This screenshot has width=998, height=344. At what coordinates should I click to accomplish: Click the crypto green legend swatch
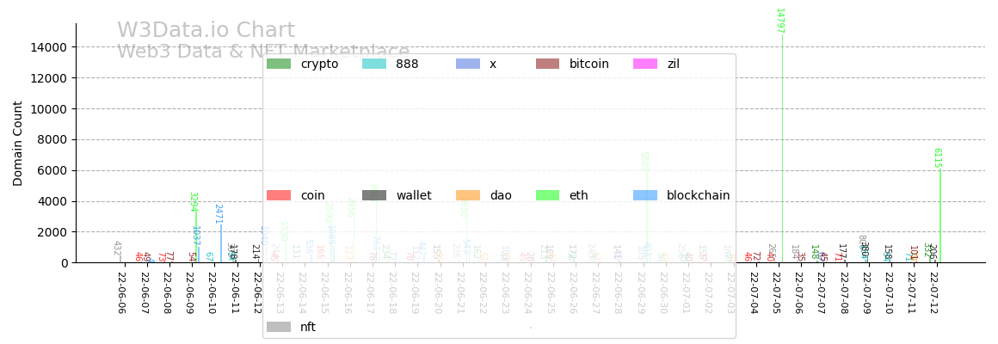coord(279,64)
